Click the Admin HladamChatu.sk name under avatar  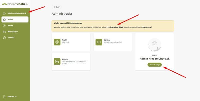click(x=154, y=59)
